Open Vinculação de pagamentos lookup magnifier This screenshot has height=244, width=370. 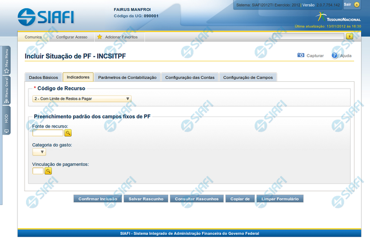[48, 171]
